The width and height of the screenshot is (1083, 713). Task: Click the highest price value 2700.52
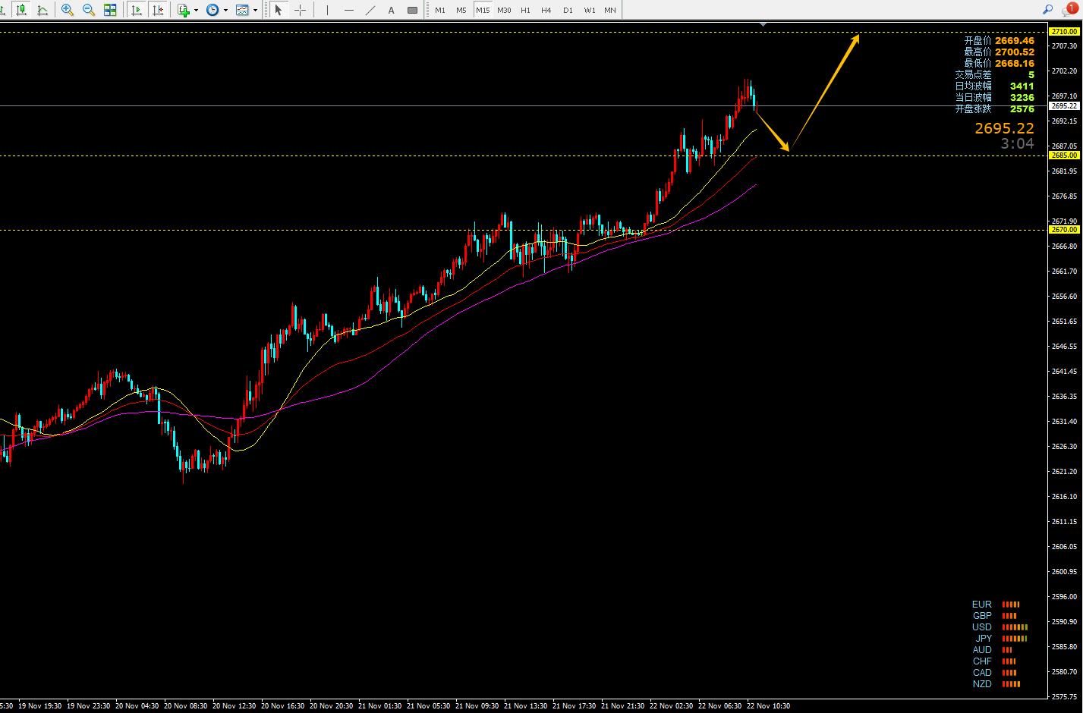click(1015, 52)
